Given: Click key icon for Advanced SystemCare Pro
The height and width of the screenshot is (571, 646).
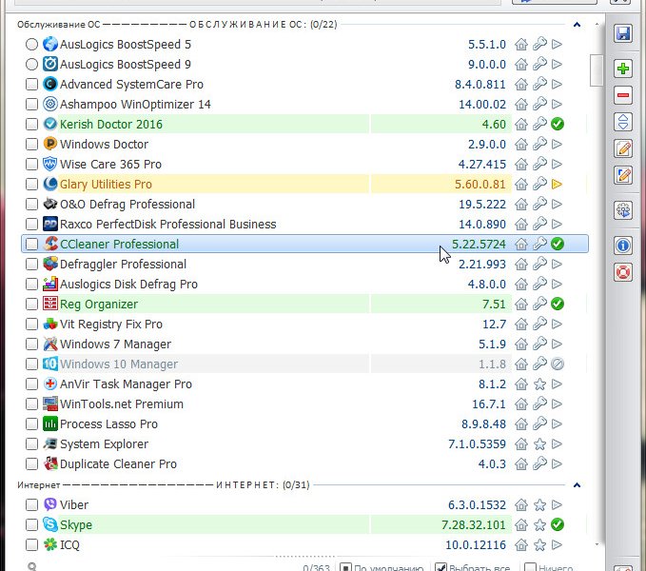Looking at the screenshot, I should 539,84.
